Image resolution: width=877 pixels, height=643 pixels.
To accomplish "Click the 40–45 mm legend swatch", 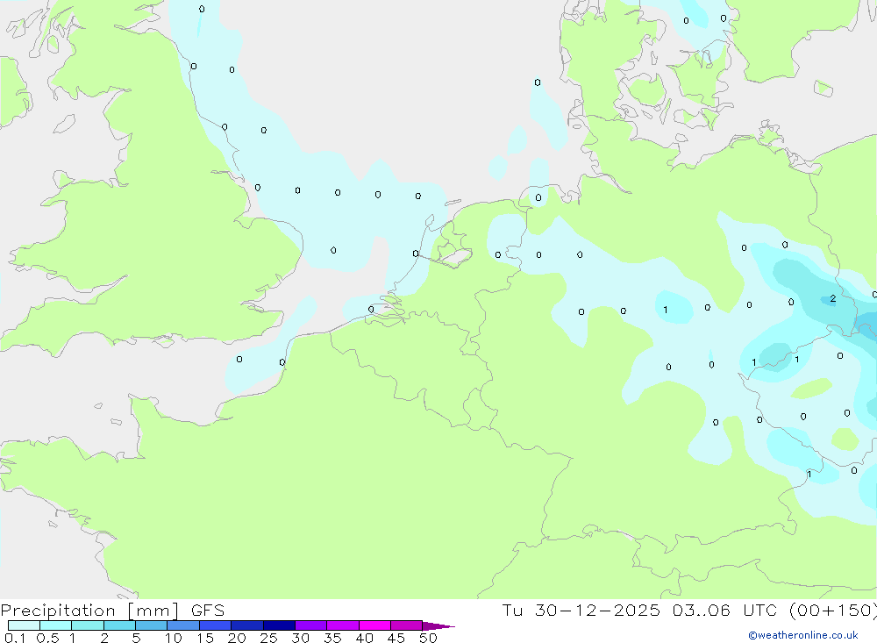I will pyautogui.click(x=374, y=625).
